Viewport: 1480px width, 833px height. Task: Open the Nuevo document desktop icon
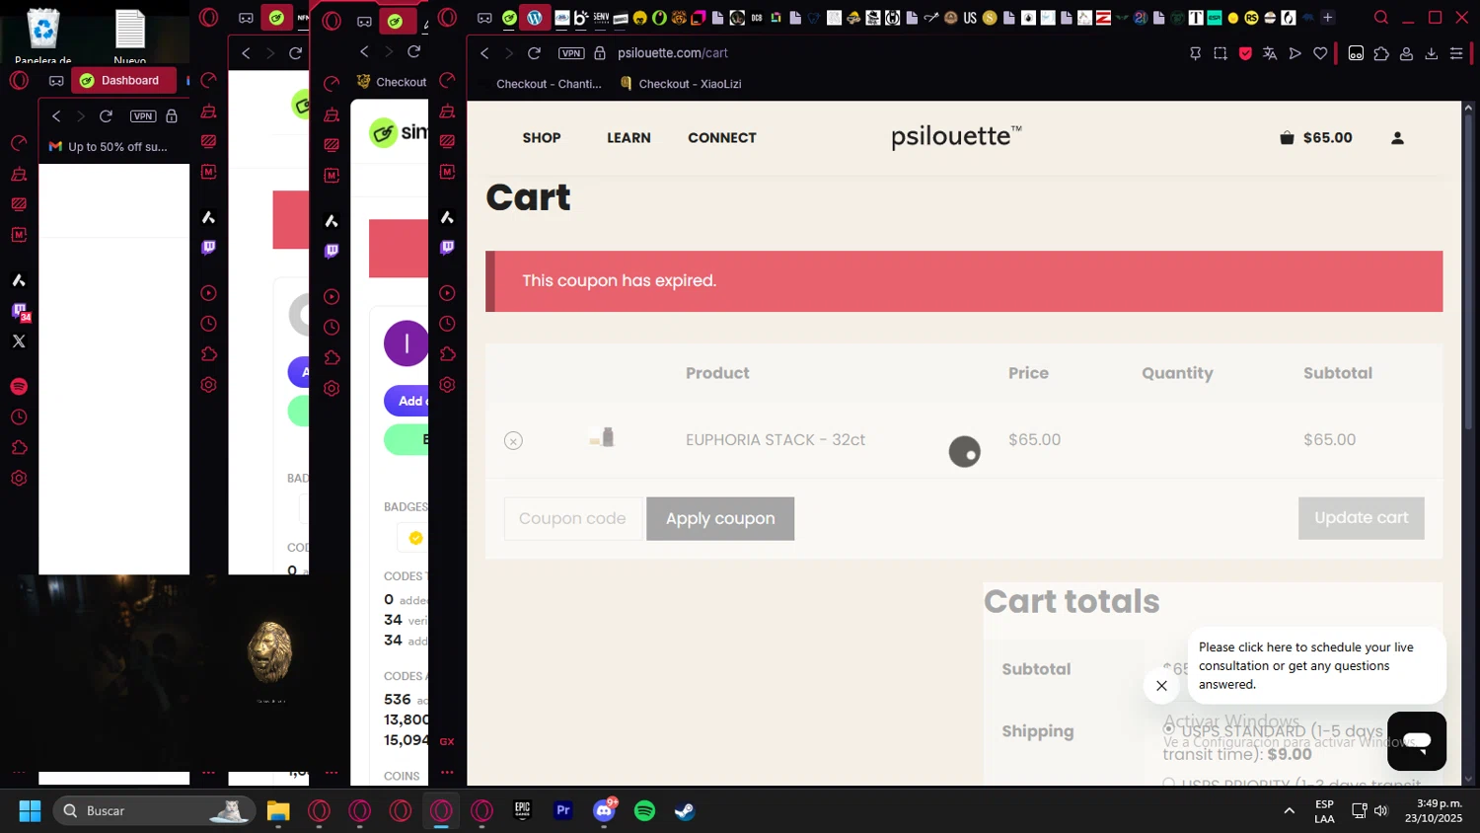(130, 36)
